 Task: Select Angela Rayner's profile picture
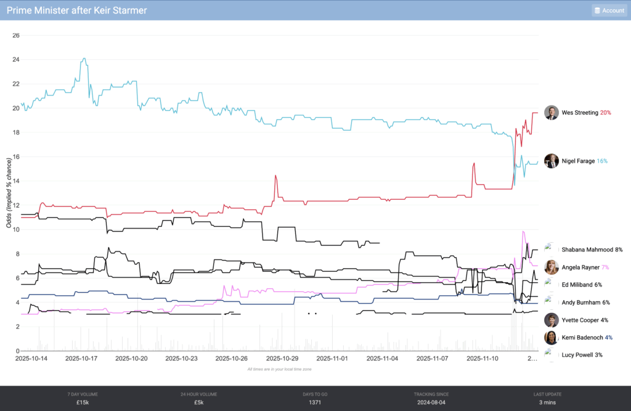551,267
